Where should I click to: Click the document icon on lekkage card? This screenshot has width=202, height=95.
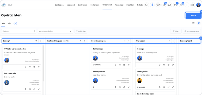click(x=160, y=65)
